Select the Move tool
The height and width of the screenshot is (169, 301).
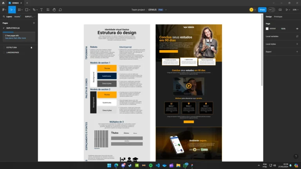tap(11, 9)
